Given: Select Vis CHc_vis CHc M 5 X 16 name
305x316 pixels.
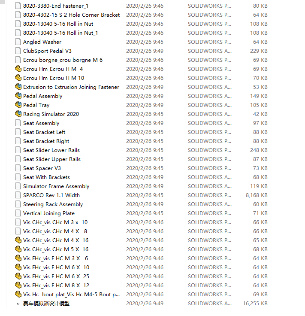Looking at the screenshot, I should point(56,249).
